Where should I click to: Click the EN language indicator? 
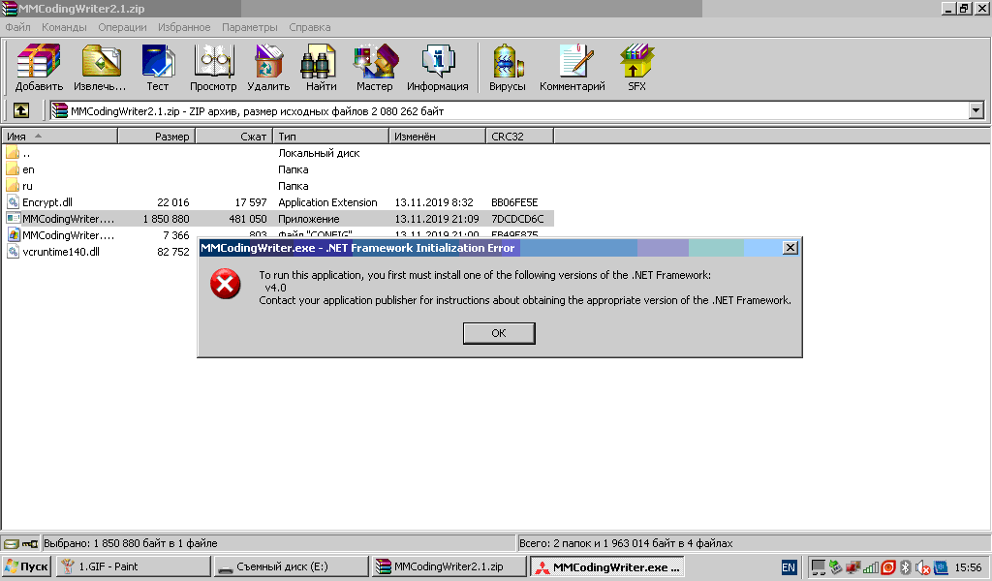tap(789, 567)
